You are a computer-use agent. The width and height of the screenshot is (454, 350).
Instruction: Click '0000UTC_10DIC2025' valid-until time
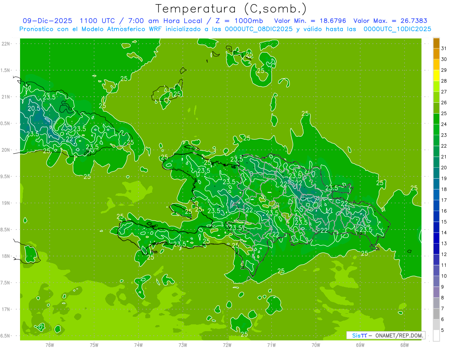(397, 29)
